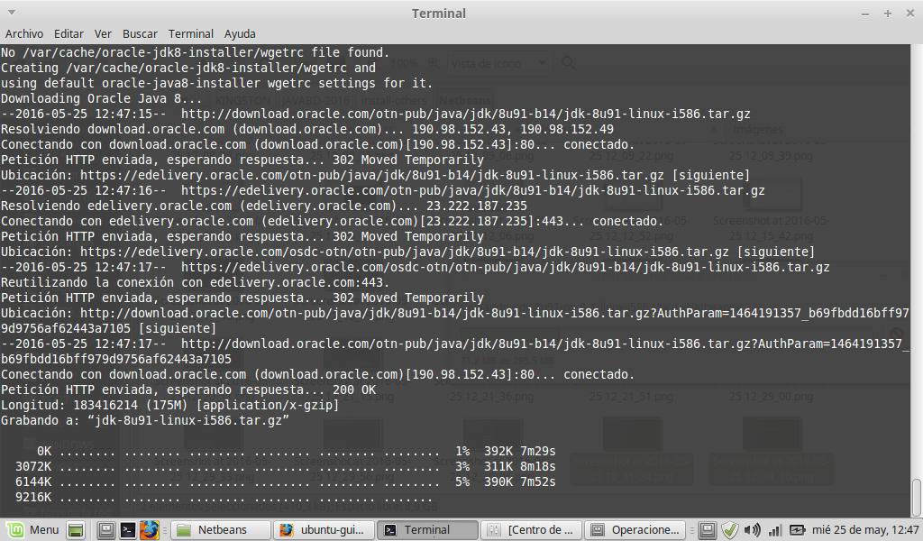This screenshot has width=923, height=541.
Task: Open the Buscar menu
Action: [x=140, y=33]
